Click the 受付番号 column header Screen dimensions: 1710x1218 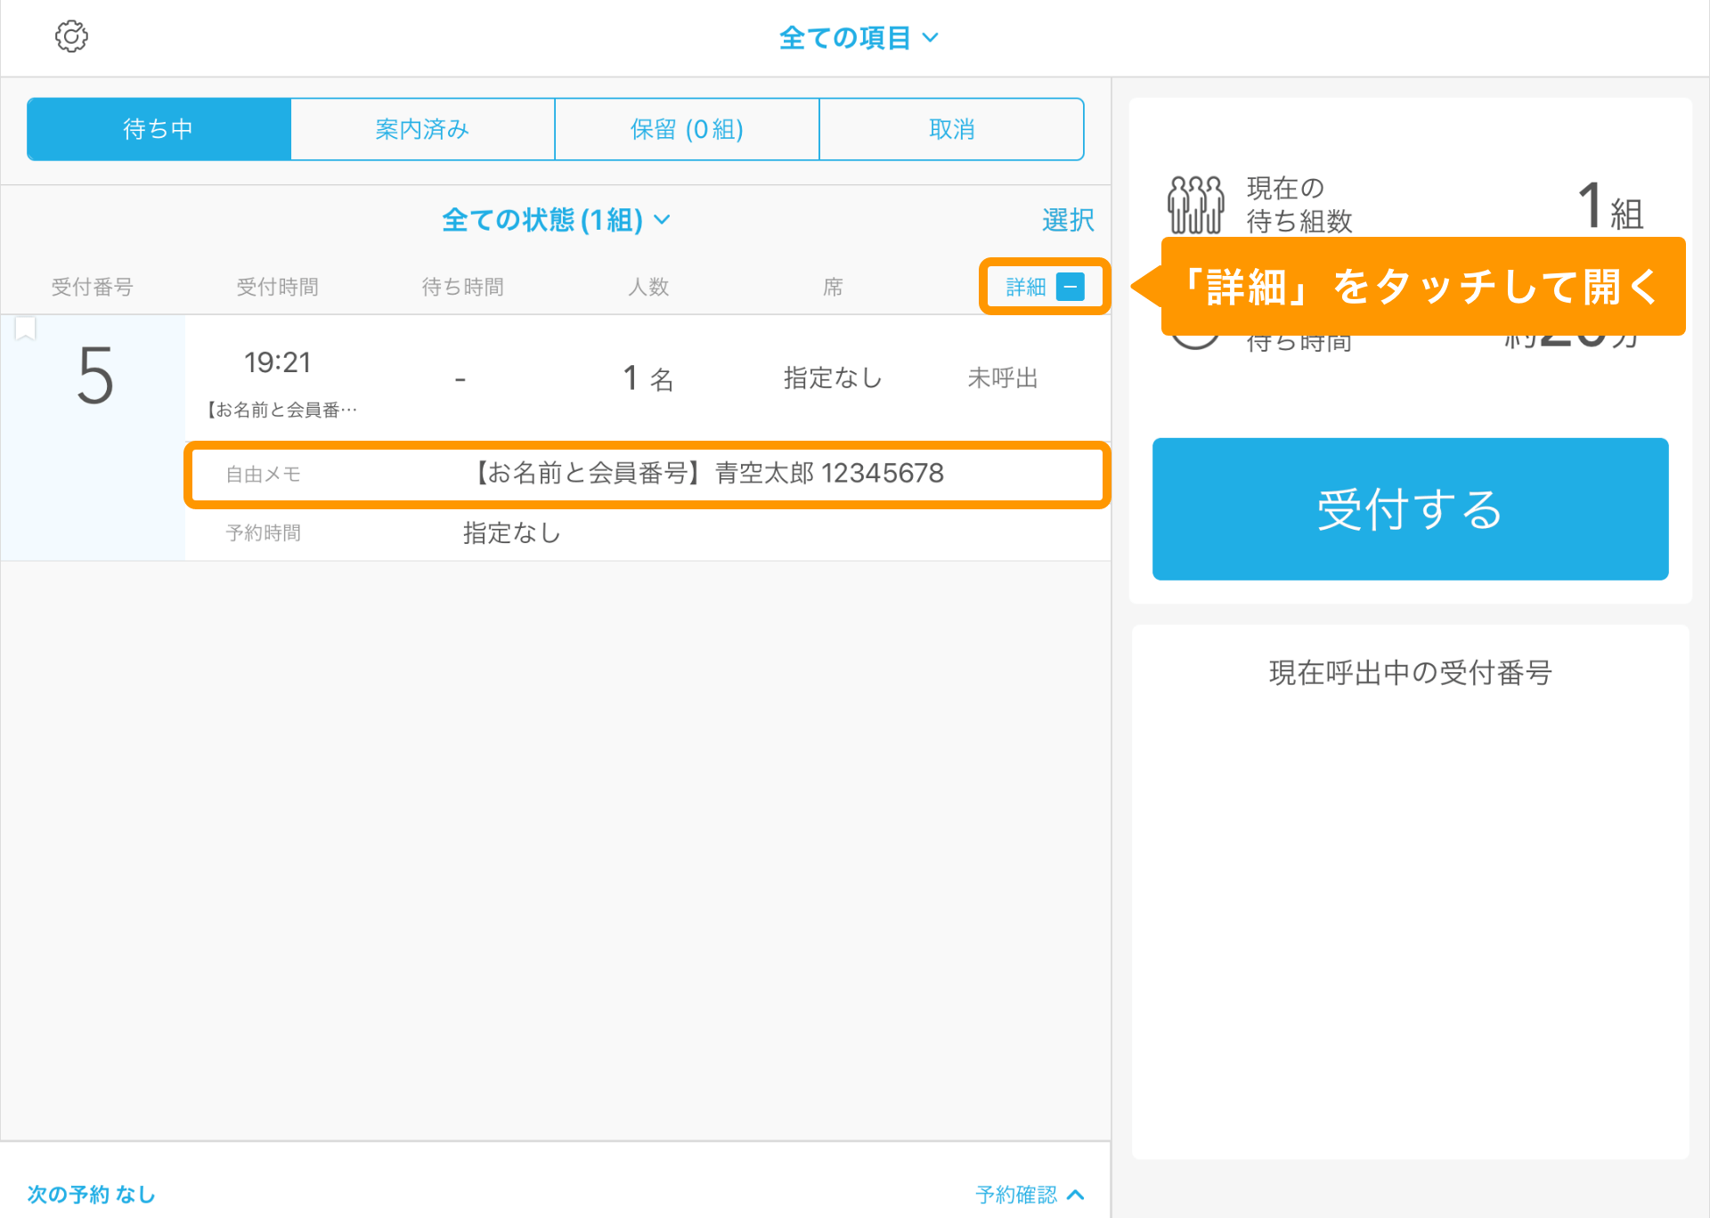(x=92, y=287)
